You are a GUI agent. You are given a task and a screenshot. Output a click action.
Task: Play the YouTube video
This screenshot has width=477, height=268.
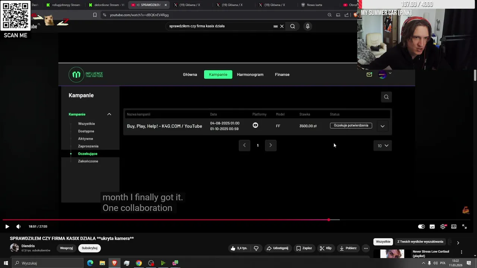[x=7, y=226]
